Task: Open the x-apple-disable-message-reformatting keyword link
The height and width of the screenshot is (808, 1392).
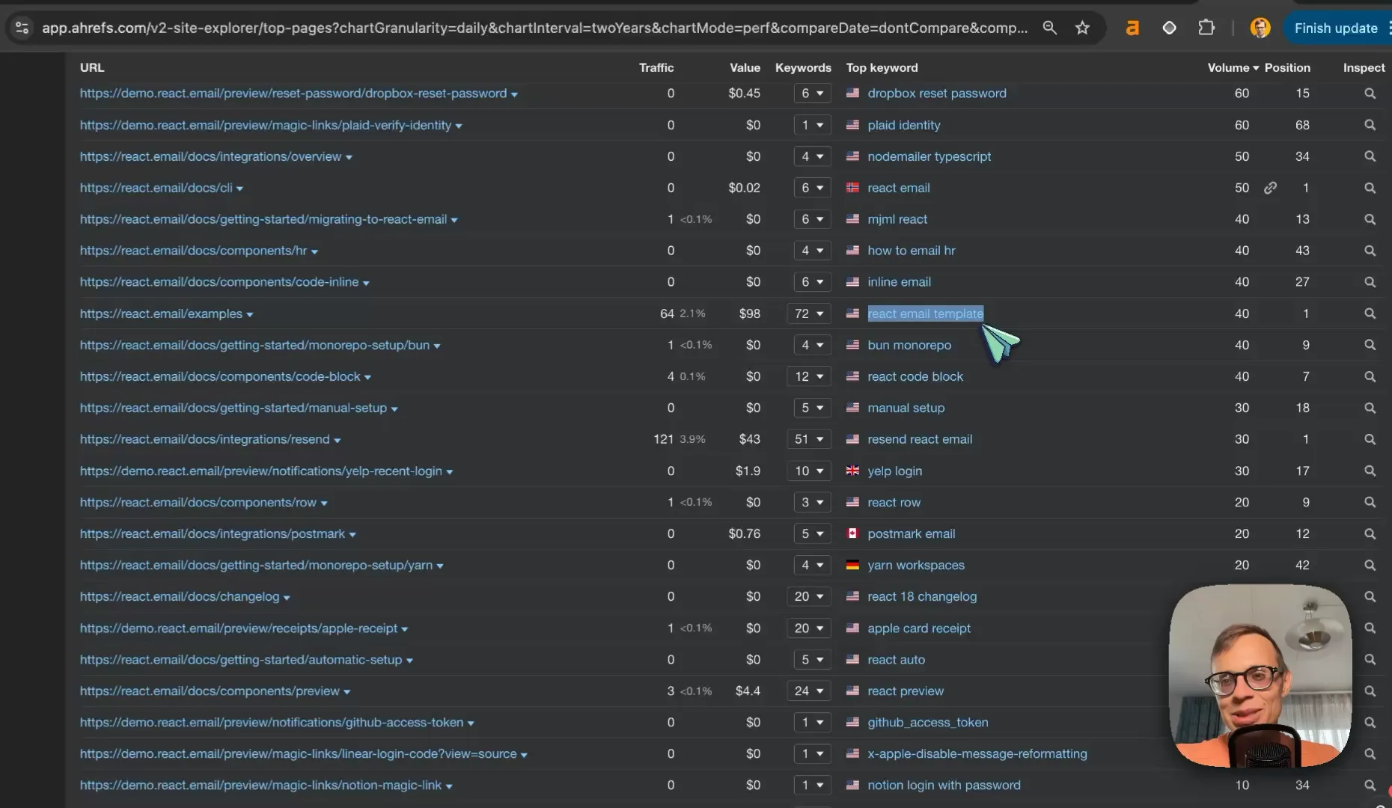Action: coord(977,753)
